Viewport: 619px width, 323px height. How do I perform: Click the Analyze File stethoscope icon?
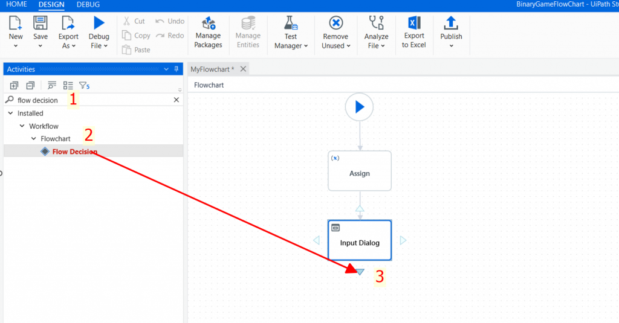(376, 23)
